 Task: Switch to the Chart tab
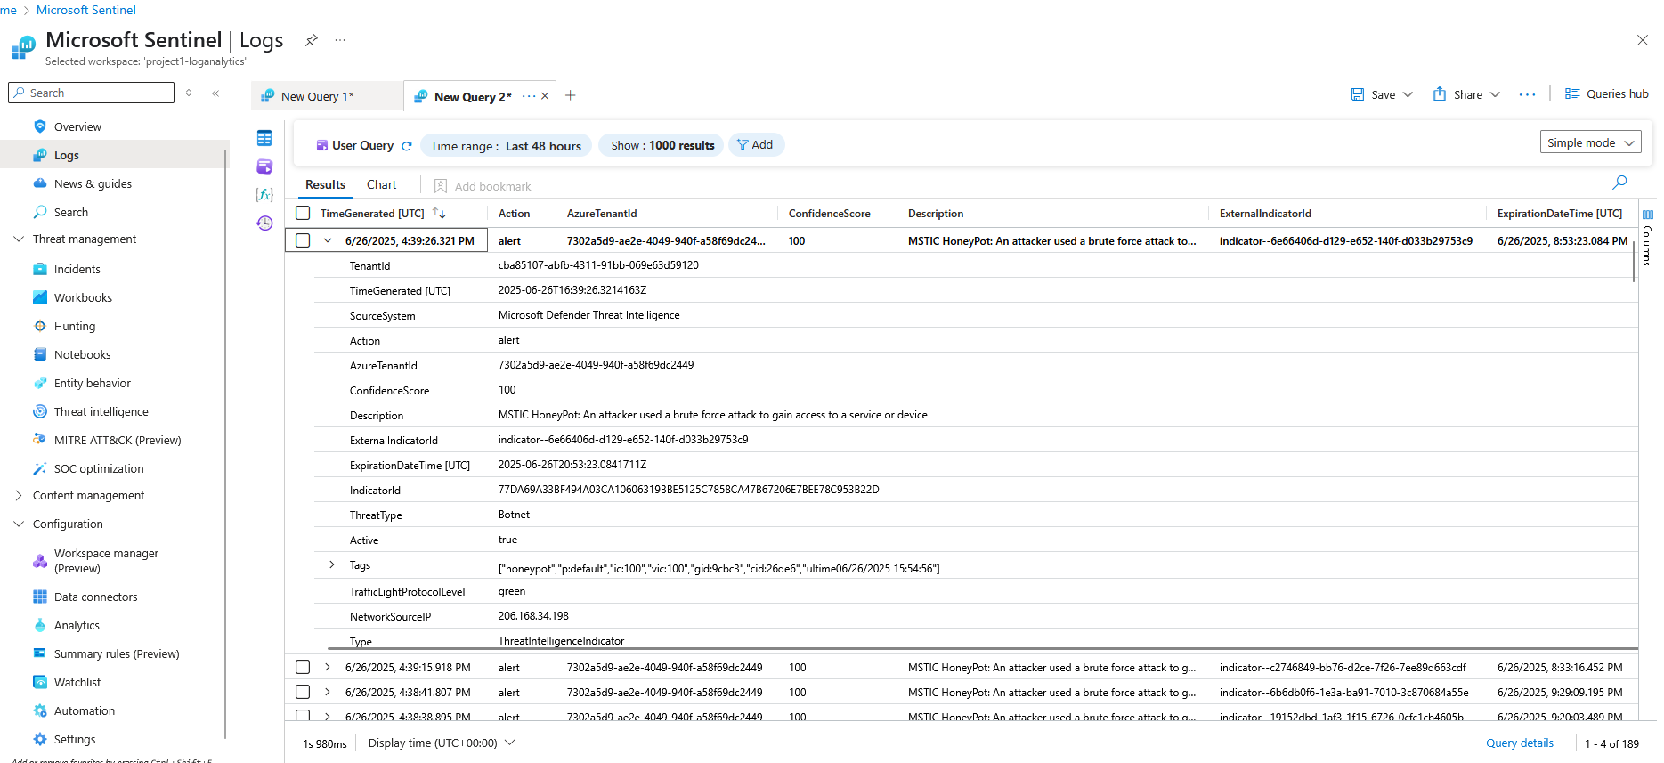[381, 184]
